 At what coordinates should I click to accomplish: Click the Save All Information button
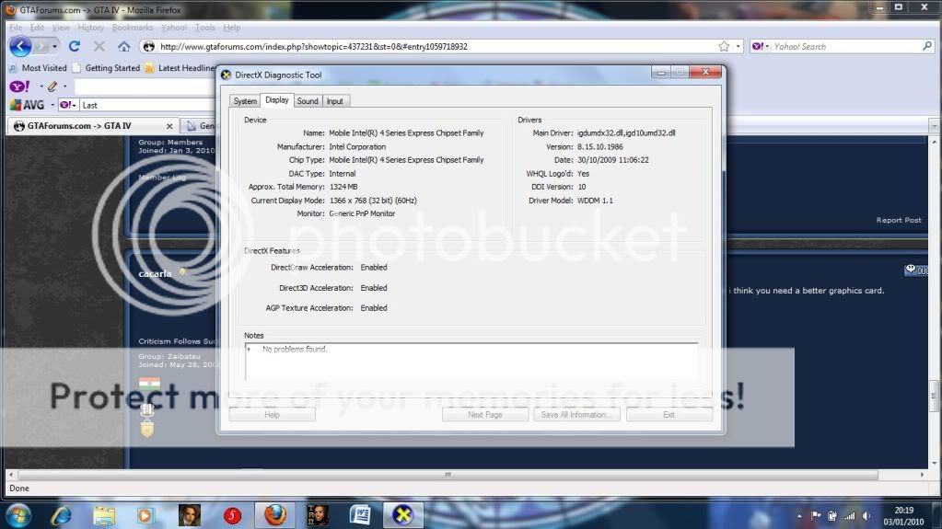(576, 415)
